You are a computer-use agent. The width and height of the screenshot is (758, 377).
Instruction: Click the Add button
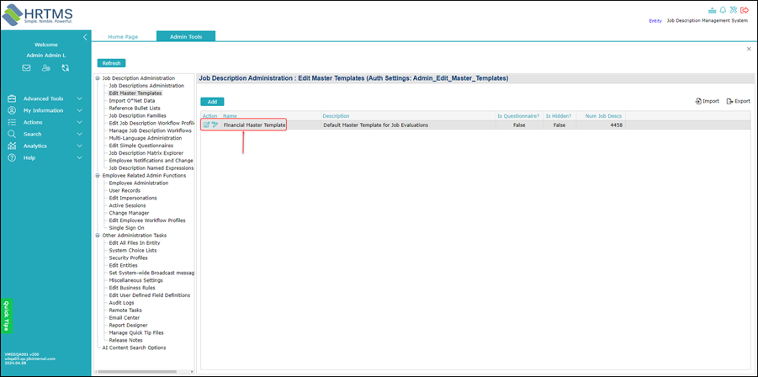tap(212, 102)
